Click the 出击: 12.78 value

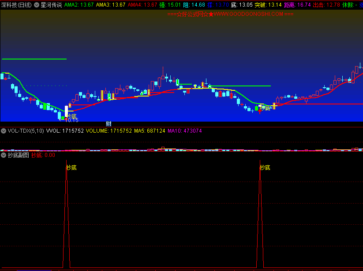click(x=326, y=5)
